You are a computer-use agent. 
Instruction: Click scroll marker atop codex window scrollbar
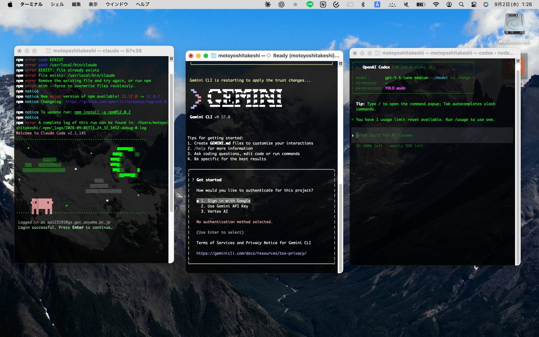pyautogui.click(x=517, y=60)
